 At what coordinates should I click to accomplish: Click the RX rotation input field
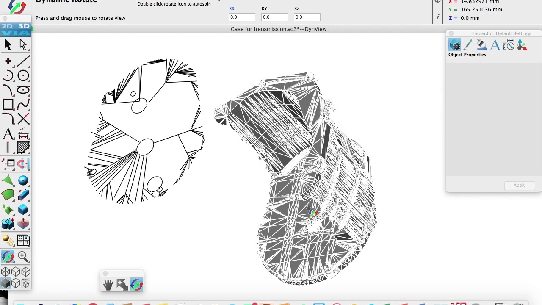coord(242,17)
